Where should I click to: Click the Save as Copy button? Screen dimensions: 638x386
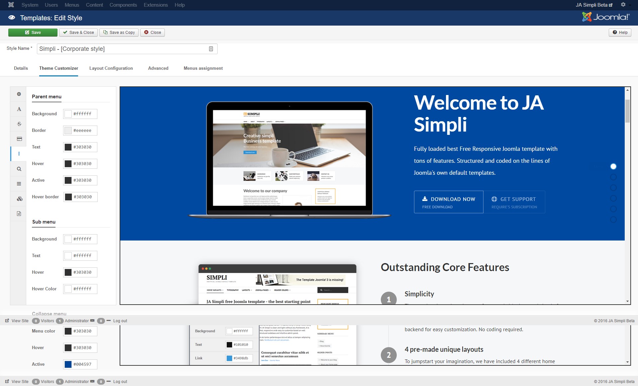(119, 32)
